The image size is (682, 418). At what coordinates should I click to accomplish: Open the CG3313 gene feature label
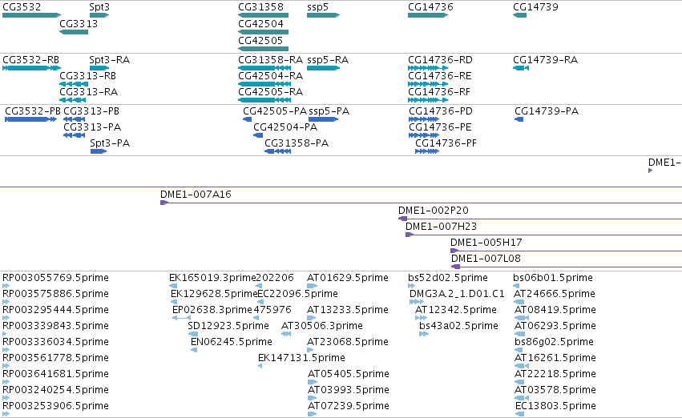[x=79, y=23]
